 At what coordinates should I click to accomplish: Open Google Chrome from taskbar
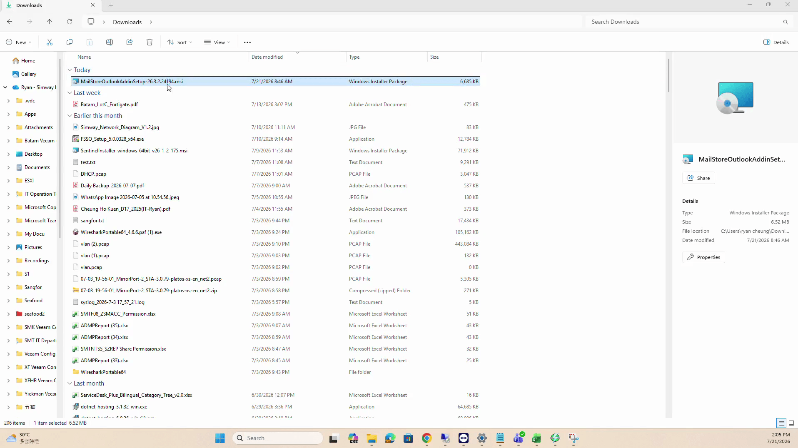click(426, 438)
